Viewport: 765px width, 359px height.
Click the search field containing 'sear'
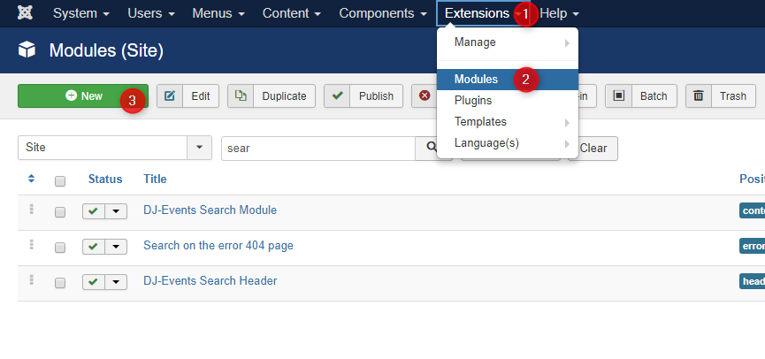[x=318, y=149]
